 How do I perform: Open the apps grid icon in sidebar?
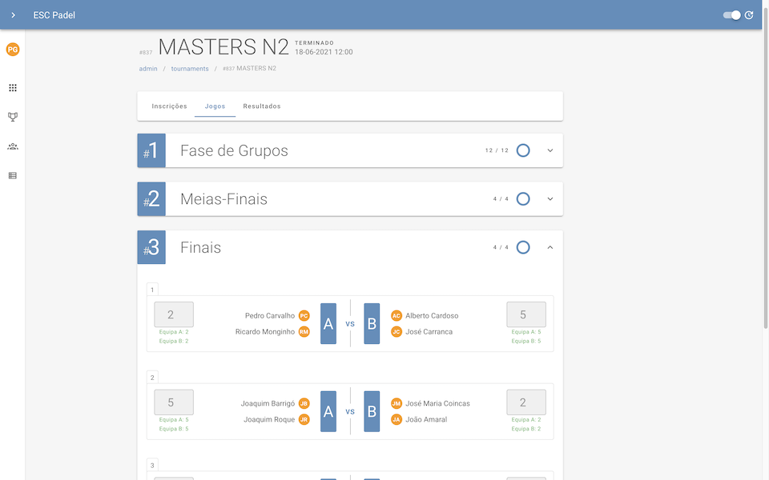click(x=13, y=88)
